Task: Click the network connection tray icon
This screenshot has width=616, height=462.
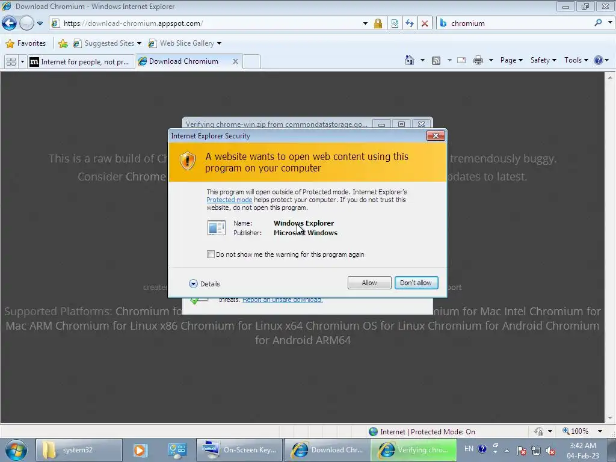Action: tap(536, 451)
